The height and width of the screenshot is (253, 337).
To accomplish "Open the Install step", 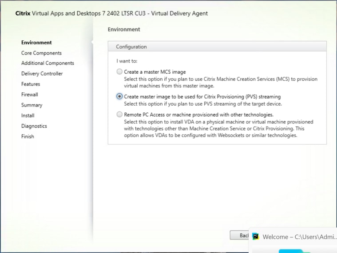I will coord(28,115).
